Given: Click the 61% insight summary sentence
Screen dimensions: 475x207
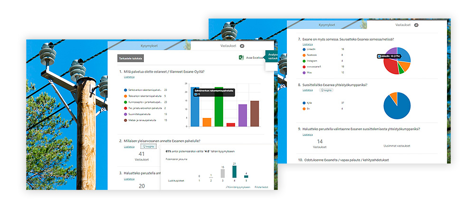Looking at the screenshot, I should pyautogui.click(x=200, y=151).
